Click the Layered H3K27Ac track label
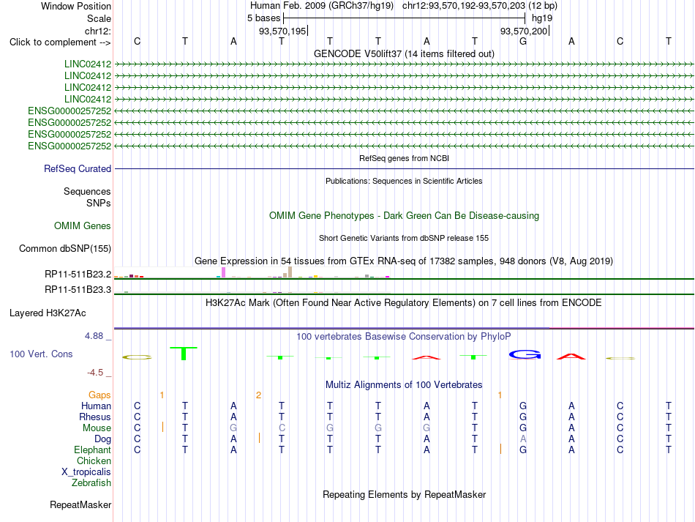 (x=48, y=313)
